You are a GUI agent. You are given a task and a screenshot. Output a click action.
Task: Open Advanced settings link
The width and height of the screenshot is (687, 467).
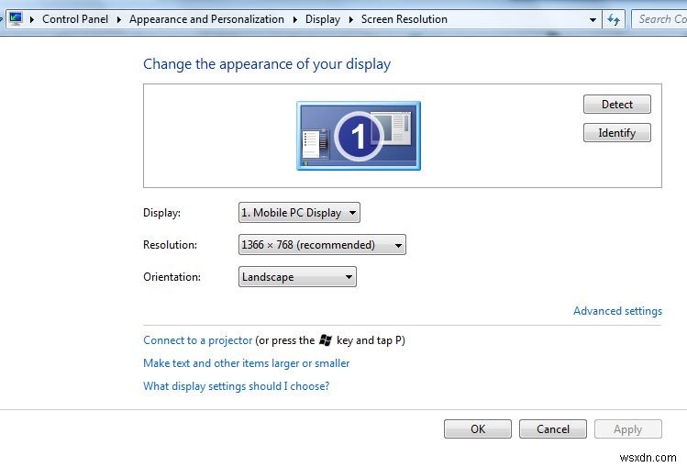617,311
